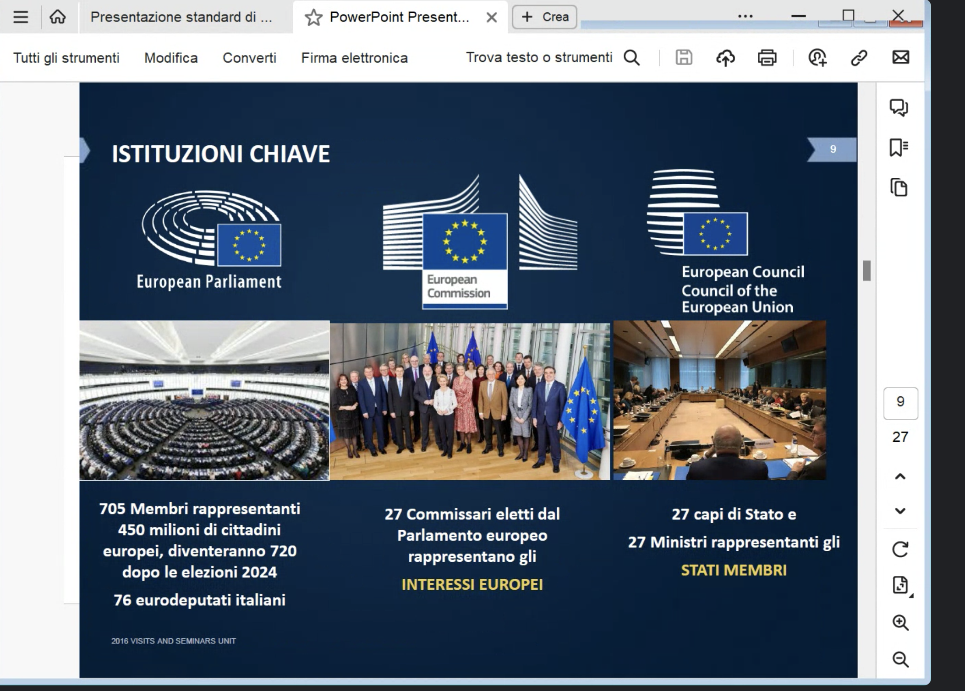965x691 pixels.
Task: Click the commissioners group photo
Action: pyautogui.click(x=470, y=401)
